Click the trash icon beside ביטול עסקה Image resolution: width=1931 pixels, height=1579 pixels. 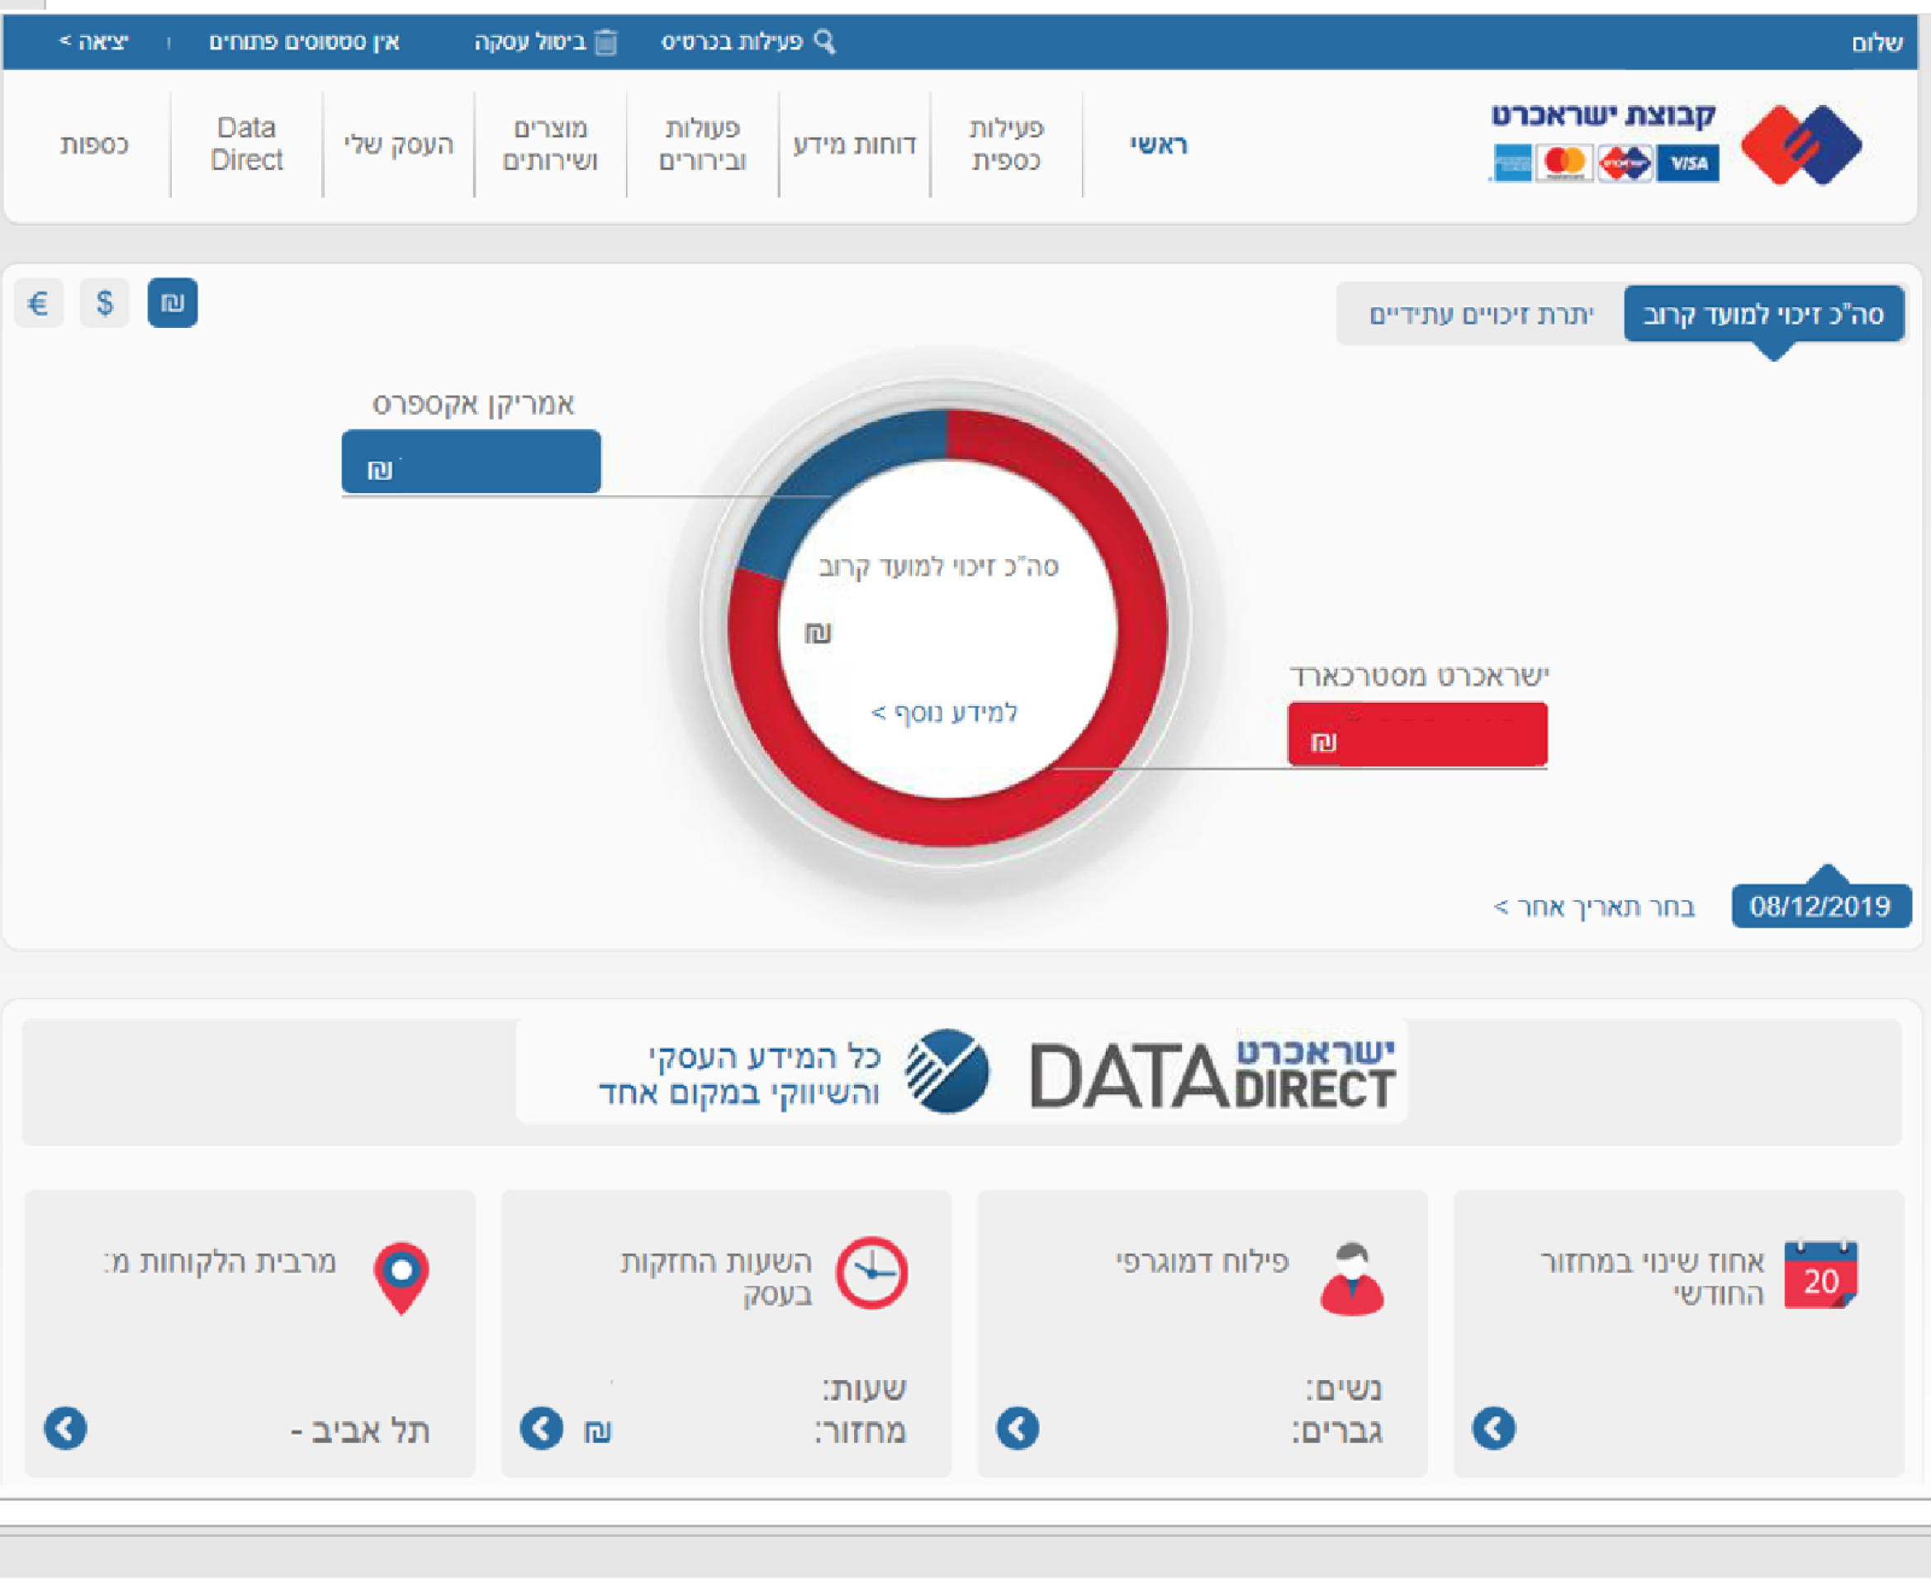coord(605,42)
